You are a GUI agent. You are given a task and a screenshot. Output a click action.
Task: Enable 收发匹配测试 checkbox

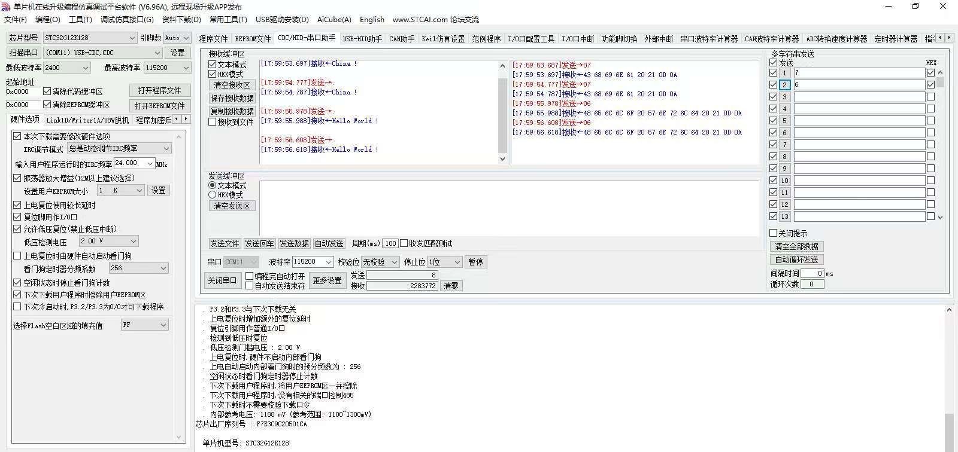point(404,243)
